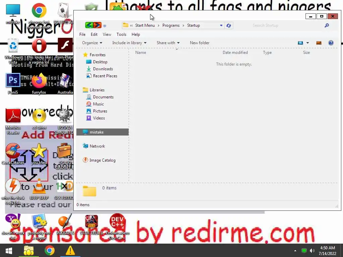Screen dimensions: 343x257
Task: Sort by the Type column header
Action: 267,53
